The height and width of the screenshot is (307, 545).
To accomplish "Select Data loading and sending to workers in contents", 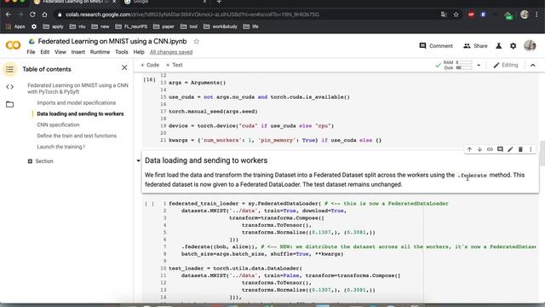I will tap(80, 113).
